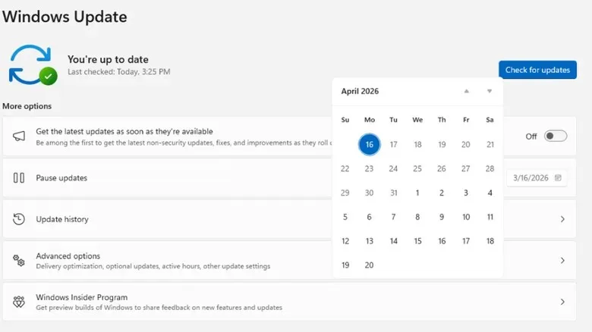Select date 26 in the calendar

(x=442, y=168)
